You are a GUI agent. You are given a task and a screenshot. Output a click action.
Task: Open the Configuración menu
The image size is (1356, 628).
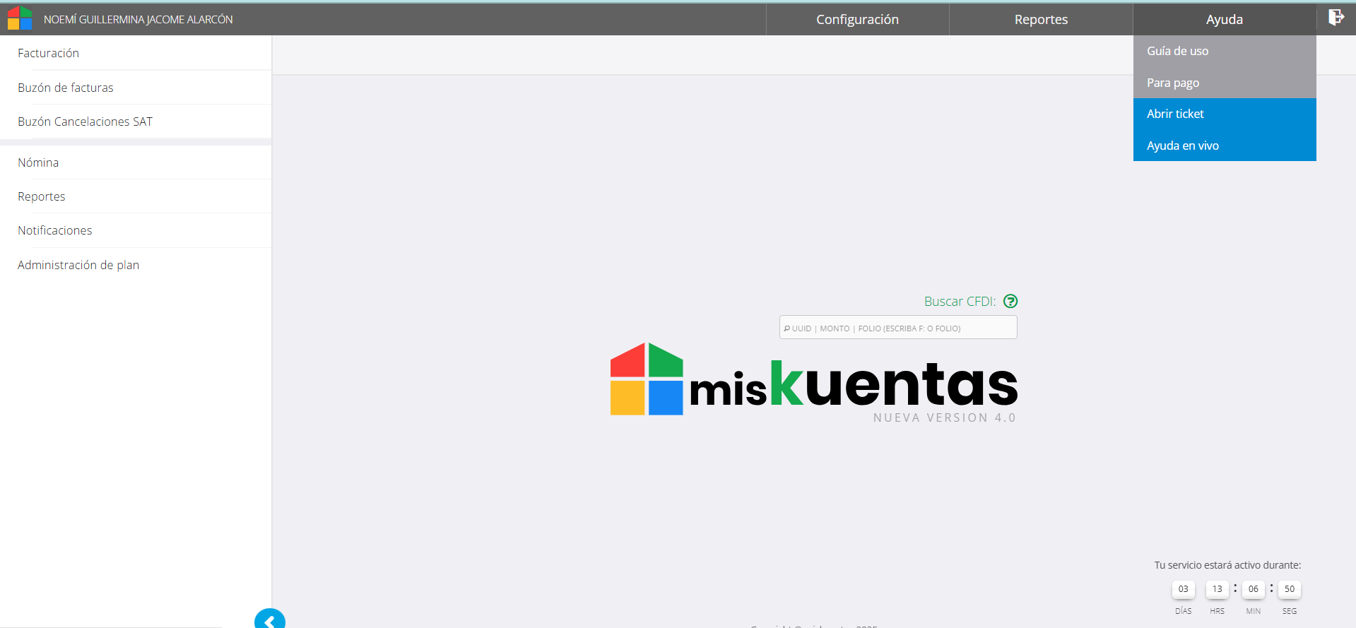[857, 20]
